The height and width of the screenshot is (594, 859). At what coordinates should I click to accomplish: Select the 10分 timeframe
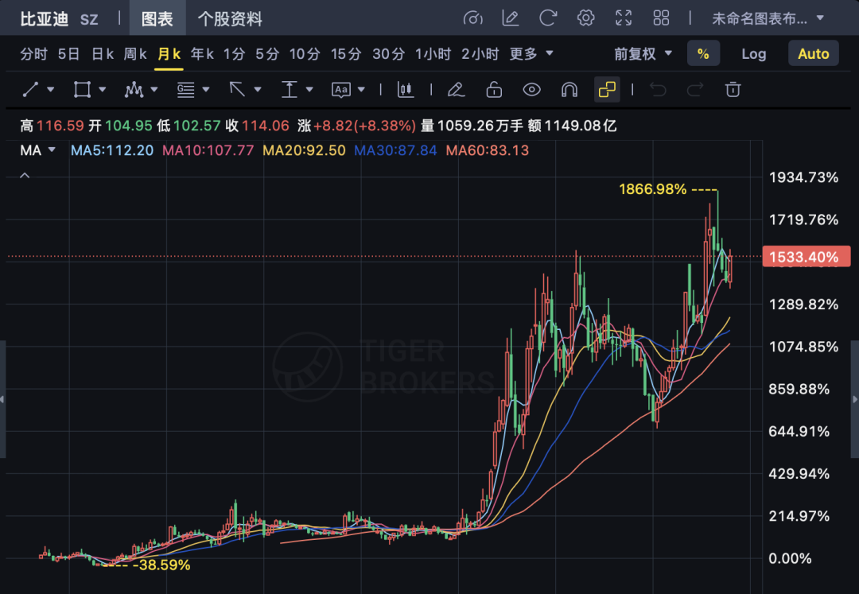[x=305, y=53]
